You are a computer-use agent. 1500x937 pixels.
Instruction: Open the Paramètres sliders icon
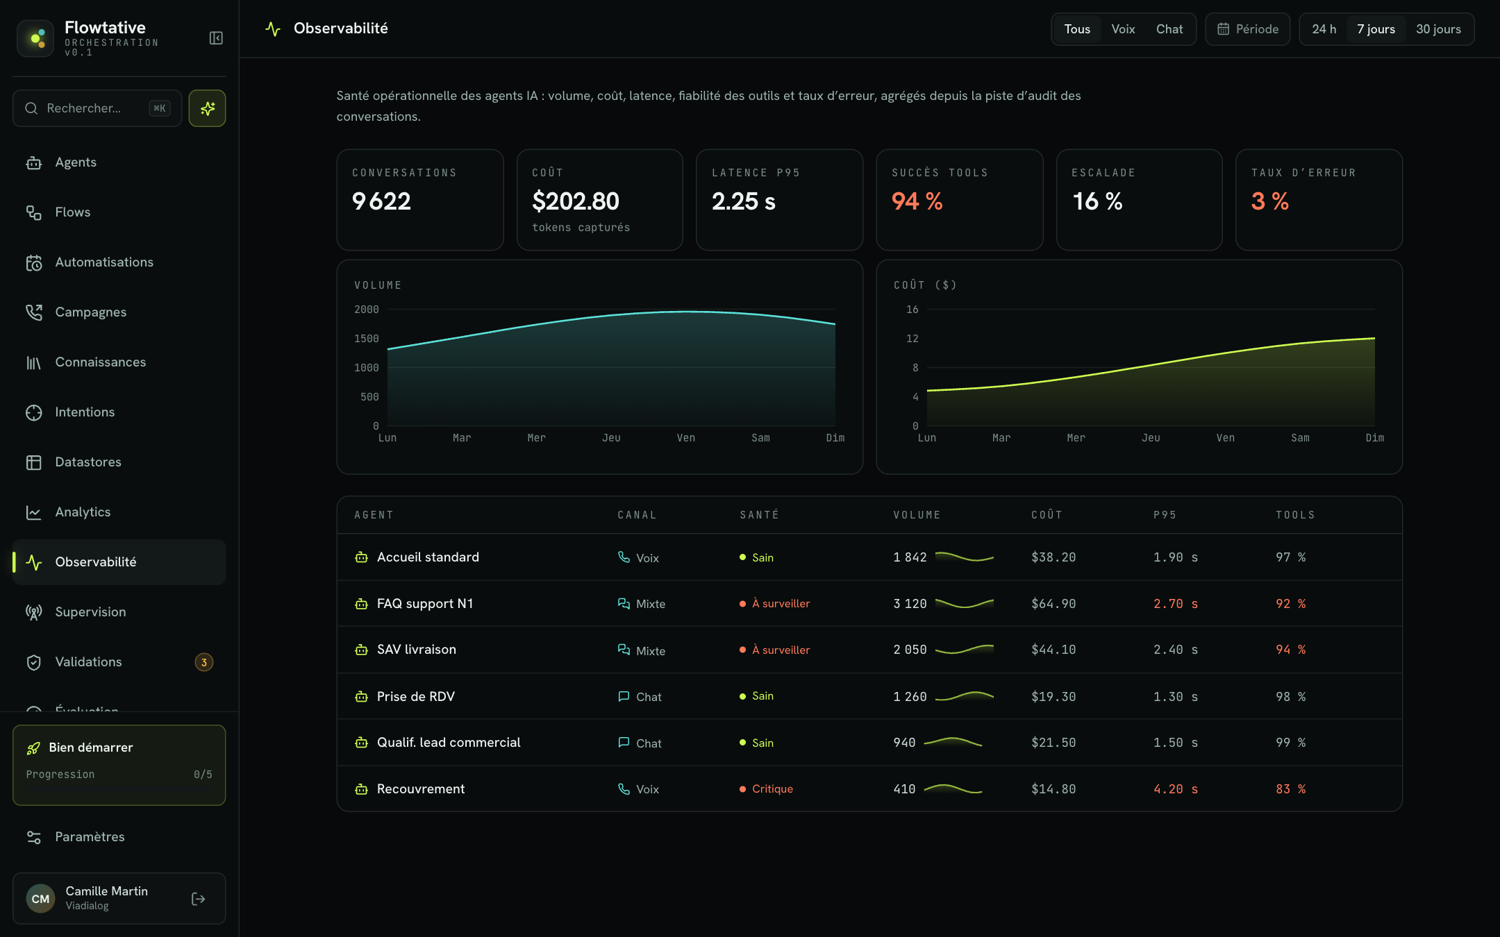click(34, 837)
